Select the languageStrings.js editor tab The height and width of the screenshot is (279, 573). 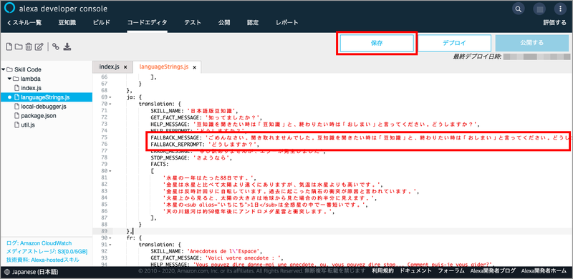pyautogui.click(x=164, y=67)
